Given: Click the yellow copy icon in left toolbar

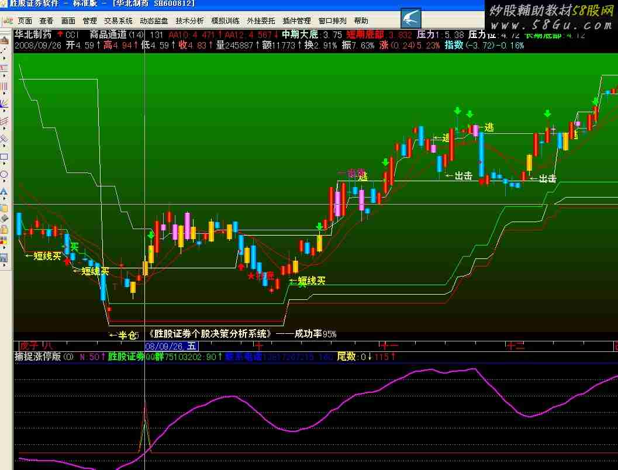Looking at the screenshot, I should (4, 207).
